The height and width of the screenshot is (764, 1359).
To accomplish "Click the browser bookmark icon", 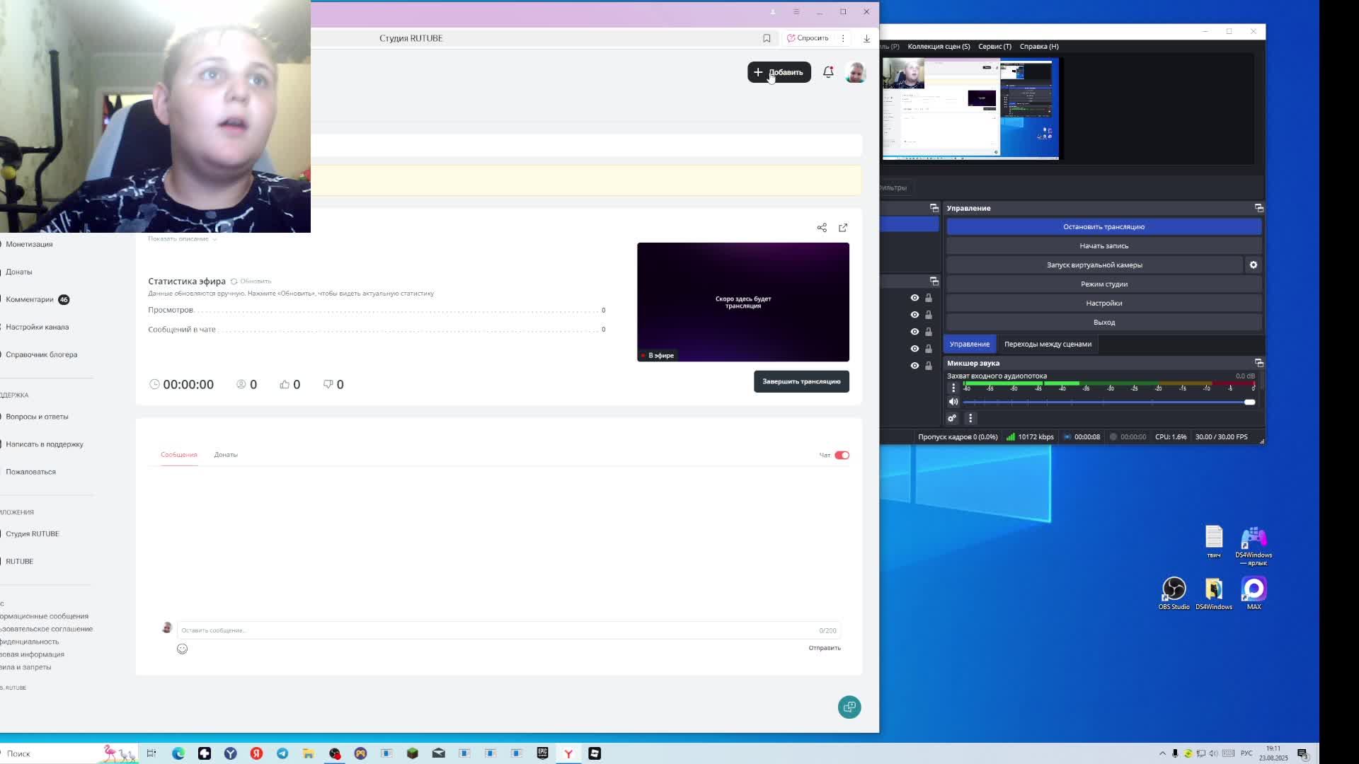I will coord(767,38).
